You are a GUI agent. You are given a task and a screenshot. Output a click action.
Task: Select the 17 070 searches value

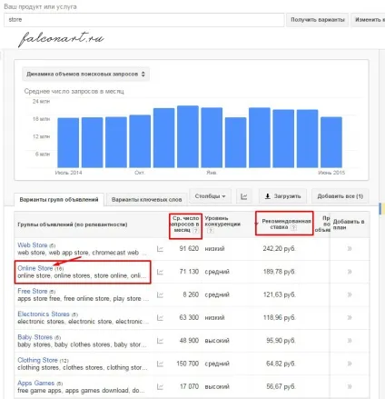pyautogui.click(x=189, y=386)
